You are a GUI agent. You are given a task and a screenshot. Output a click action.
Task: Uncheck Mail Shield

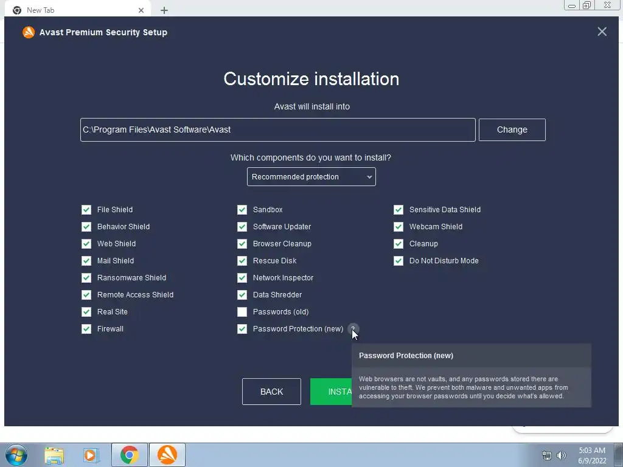pos(86,261)
